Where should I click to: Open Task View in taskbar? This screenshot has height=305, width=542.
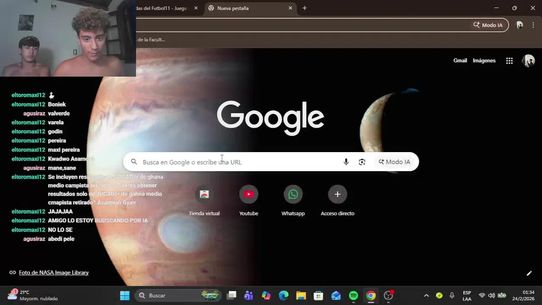231,295
